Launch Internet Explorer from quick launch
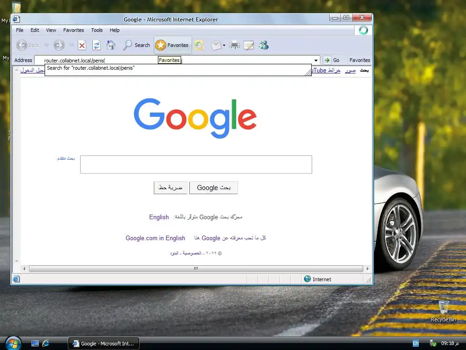 coord(46,344)
